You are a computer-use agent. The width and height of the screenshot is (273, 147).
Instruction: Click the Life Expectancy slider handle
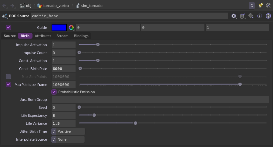[94, 115]
